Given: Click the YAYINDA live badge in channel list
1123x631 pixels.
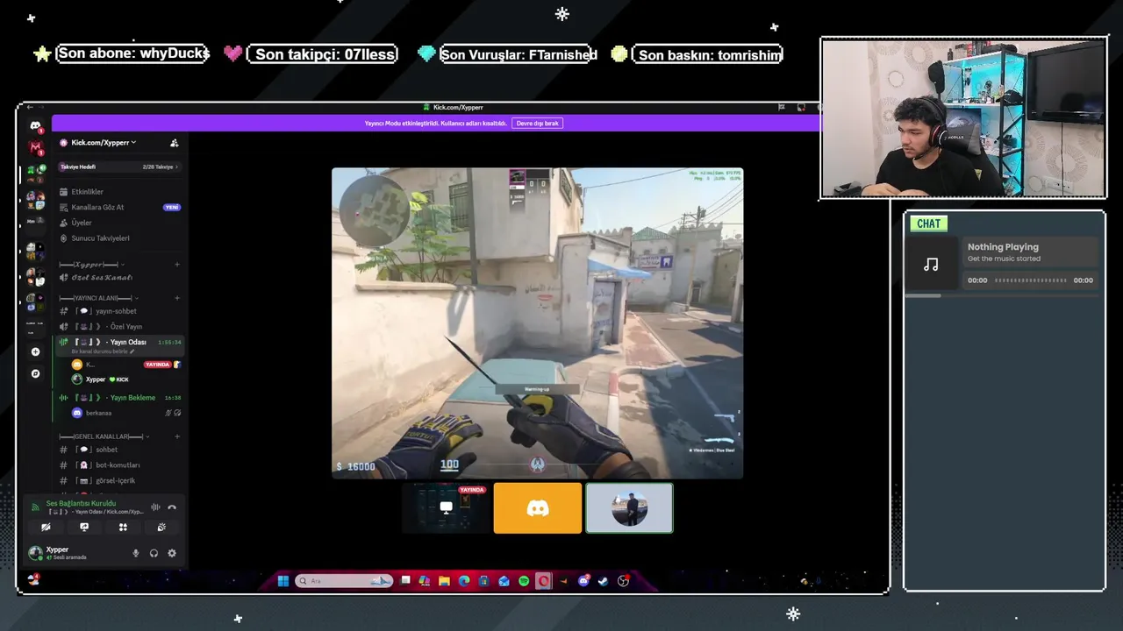Looking at the screenshot, I should pos(157,365).
